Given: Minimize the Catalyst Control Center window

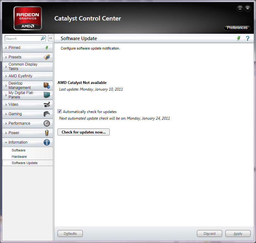Looking at the screenshot, I should [240, 8].
